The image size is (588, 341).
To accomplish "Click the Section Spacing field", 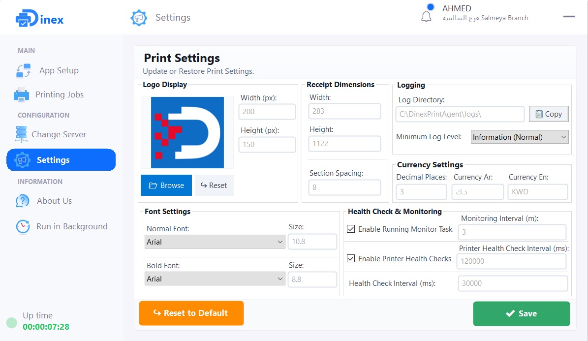I will coord(344,187).
